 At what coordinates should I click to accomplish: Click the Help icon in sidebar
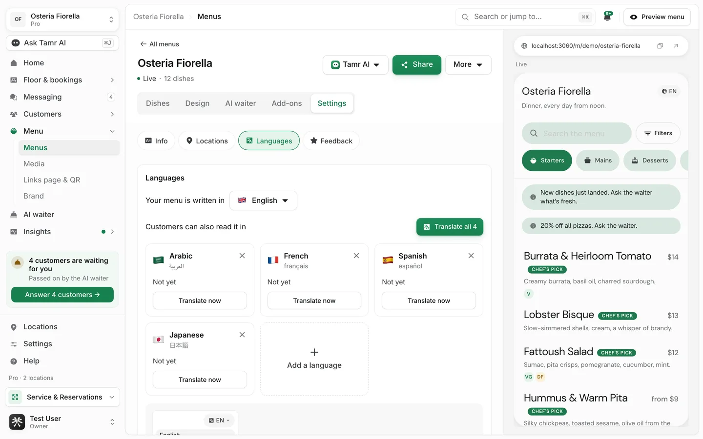tap(14, 361)
